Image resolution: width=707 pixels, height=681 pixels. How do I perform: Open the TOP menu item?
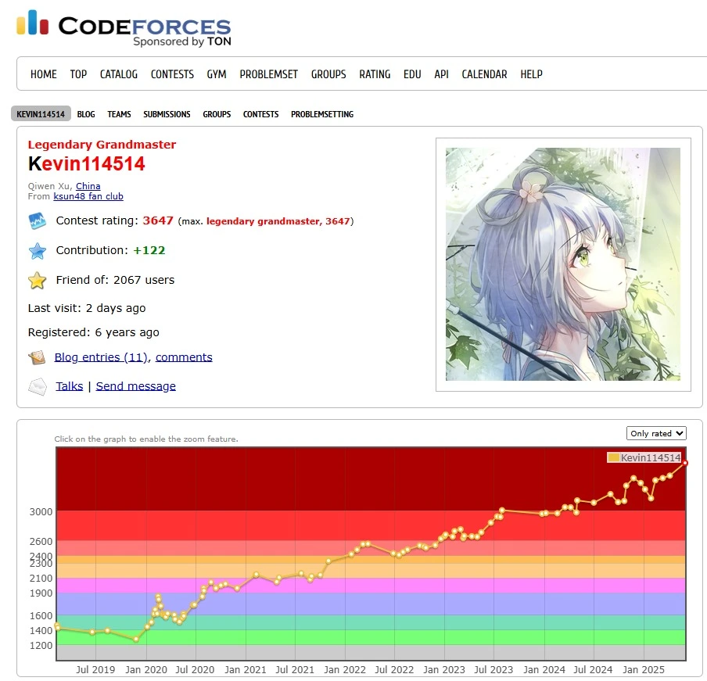pyautogui.click(x=78, y=74)
